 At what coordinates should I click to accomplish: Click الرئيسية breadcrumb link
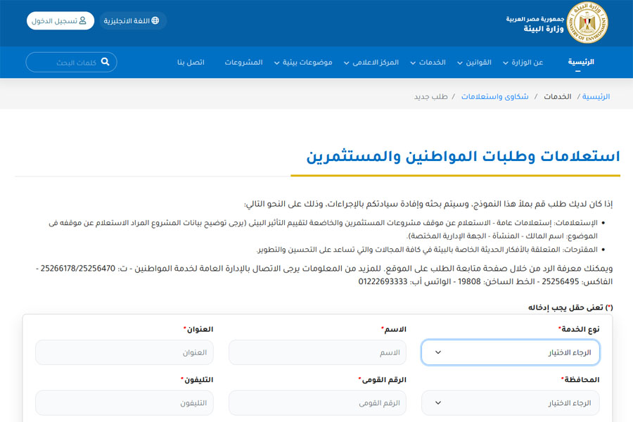pos(596,96)
